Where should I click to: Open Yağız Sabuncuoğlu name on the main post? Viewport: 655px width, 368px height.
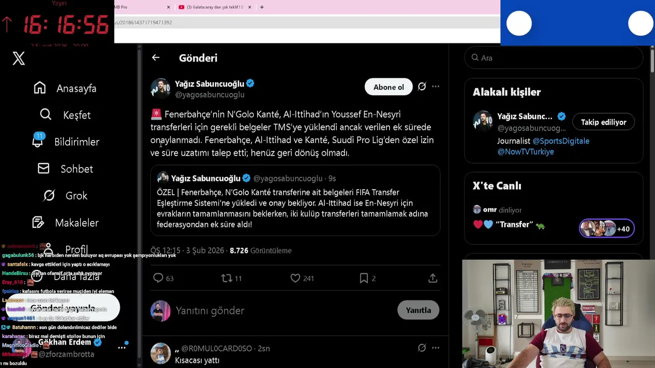(x=209, y=83)
